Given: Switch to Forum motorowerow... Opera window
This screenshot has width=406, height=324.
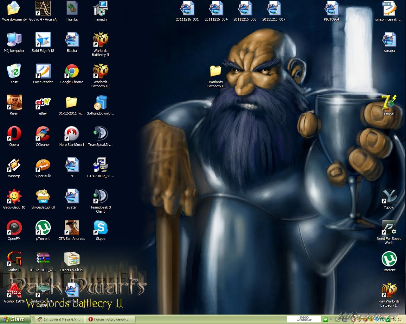Looking at the screenshot, I should pos(111,319).
